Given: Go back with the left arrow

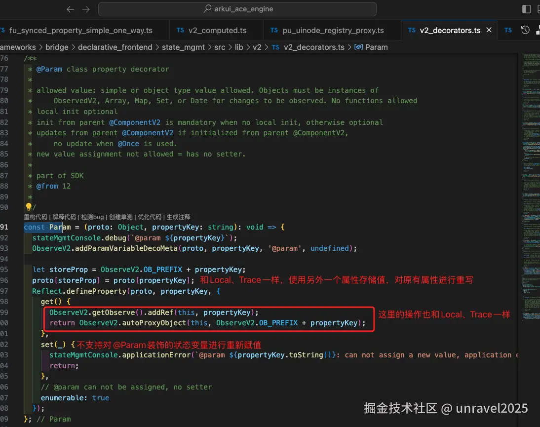Looking at the screenshot, I should click(70, 9).
